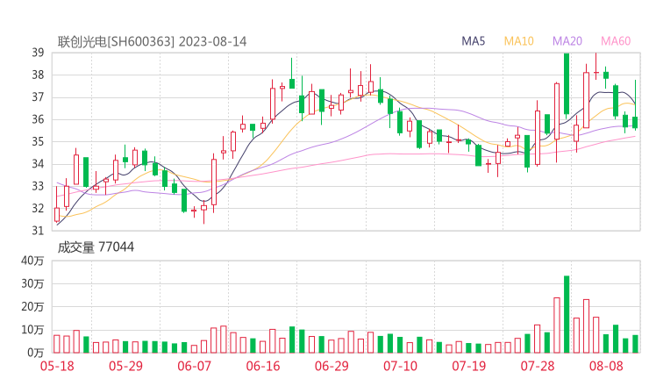649x386 pixels.
Task: Click price axis value 37
Action: coord(38,97)
